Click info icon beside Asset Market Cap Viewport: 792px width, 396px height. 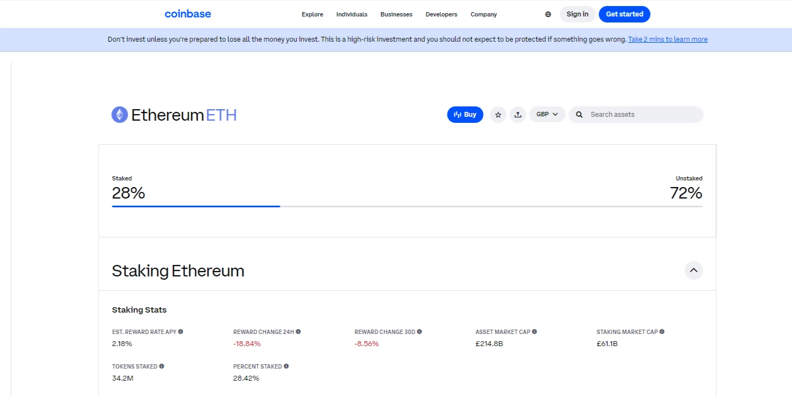point(535,332)
